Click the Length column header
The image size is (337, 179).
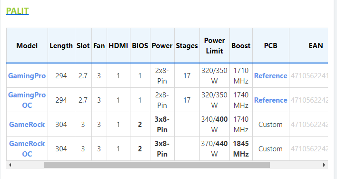pyautogui.click(x=61, y=46)
